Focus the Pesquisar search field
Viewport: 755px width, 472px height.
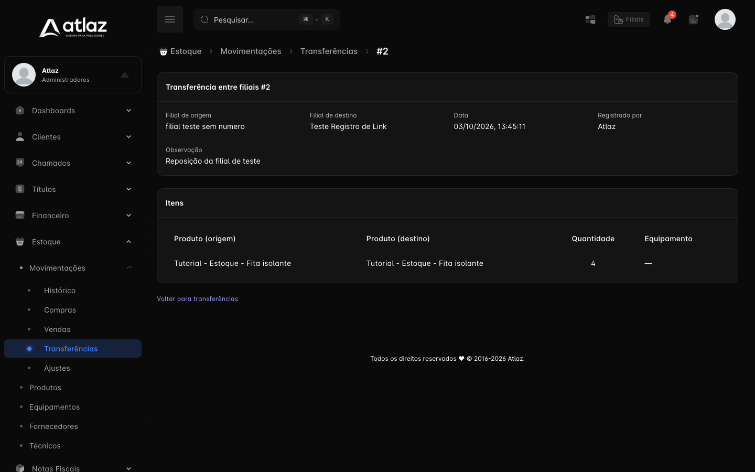(267, 19)
